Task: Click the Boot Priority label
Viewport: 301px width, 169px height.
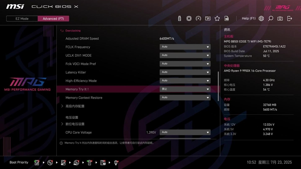Action: click(19, 163)
